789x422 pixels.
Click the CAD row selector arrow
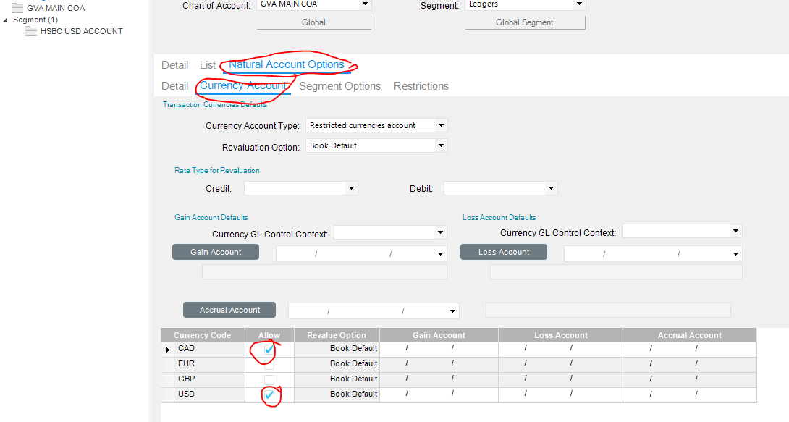coord(167,350)
